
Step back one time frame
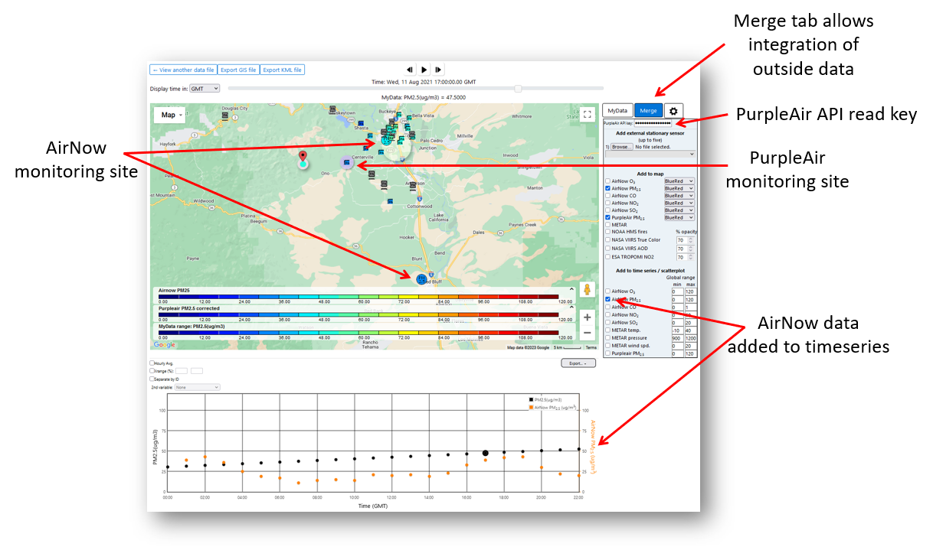(410, 70)
